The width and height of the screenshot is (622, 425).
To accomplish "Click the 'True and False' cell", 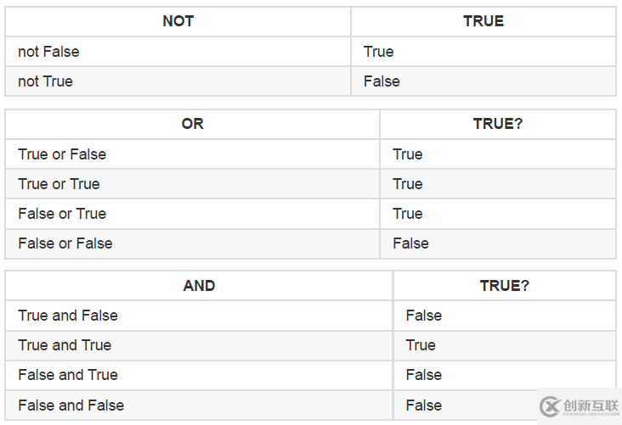I will [199, 316].
